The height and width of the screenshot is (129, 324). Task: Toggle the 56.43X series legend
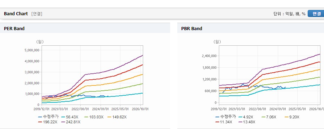[x=70, y=117]
